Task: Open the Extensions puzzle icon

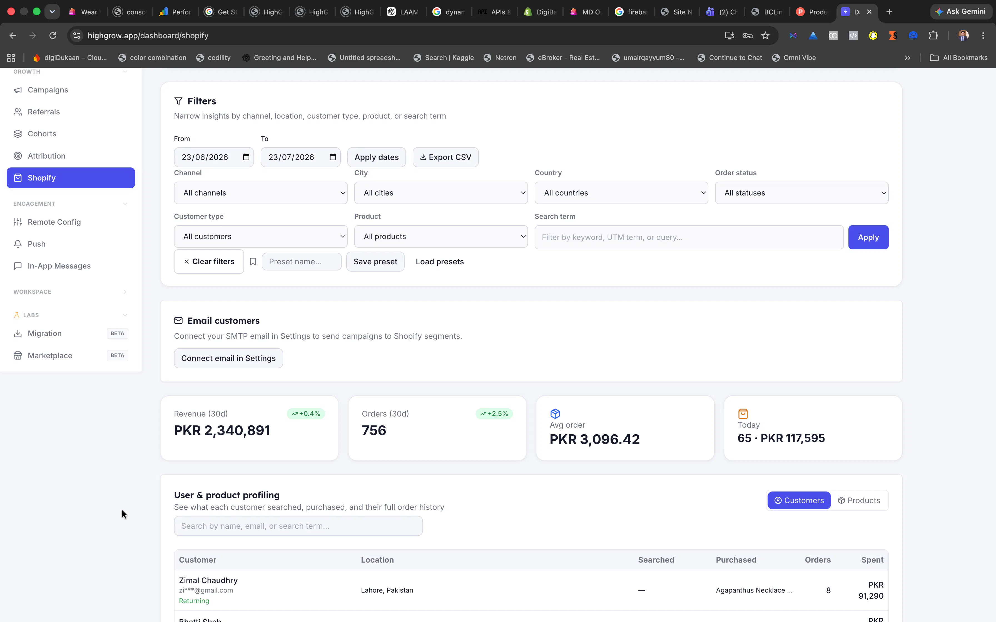Action: [x=933, y=36]
